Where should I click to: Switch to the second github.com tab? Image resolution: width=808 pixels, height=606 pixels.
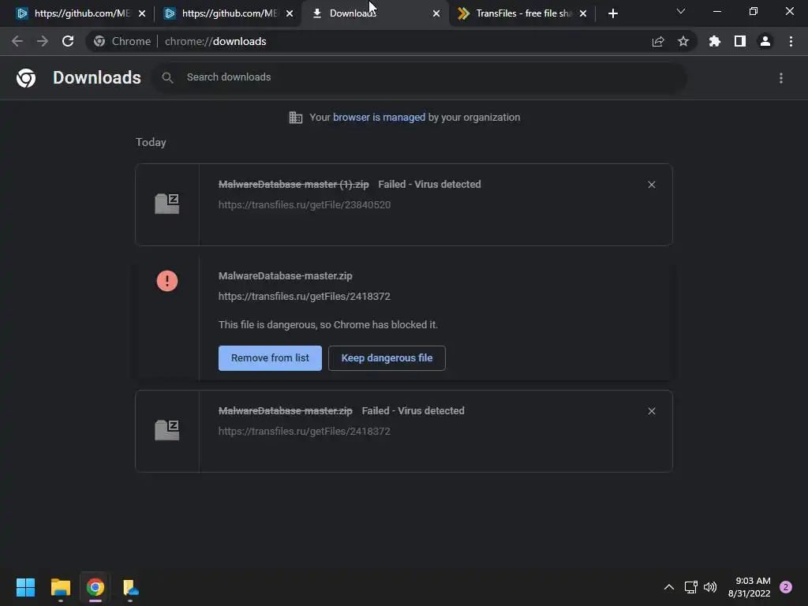tap(228, 13)
